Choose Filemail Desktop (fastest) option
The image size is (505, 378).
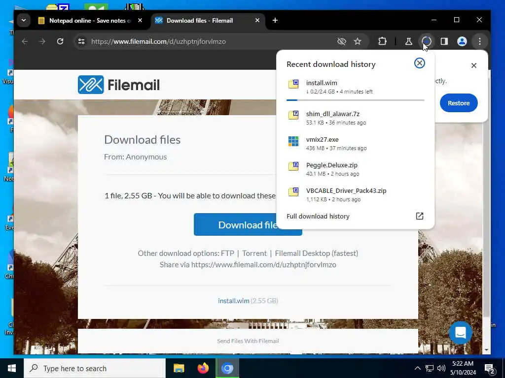pyautogui.click(x=317, y=253)
